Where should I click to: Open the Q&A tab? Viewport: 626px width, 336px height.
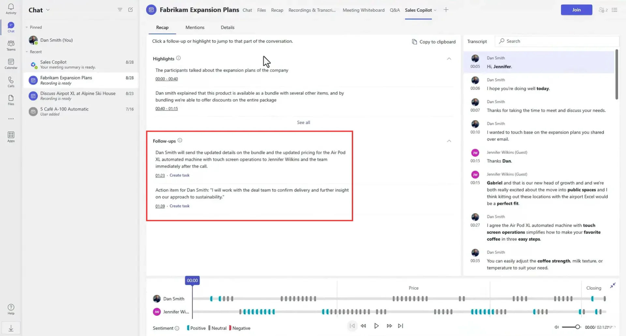[x=395, y=10]
